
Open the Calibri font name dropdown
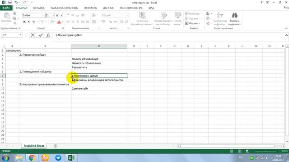click(44, 15)
